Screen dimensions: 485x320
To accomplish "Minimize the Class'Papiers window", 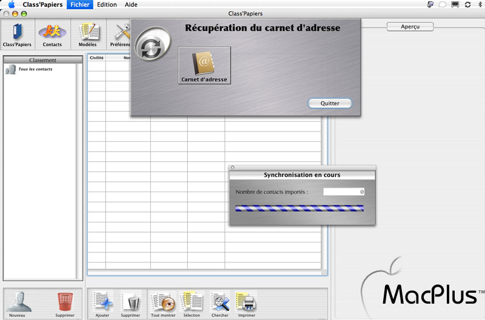I will [x=15, y=13].
